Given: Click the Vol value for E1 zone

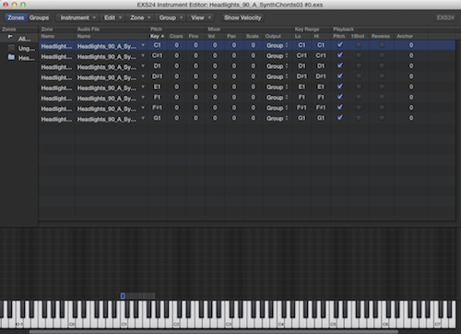Looking at the screenshot, I should 215,87.
